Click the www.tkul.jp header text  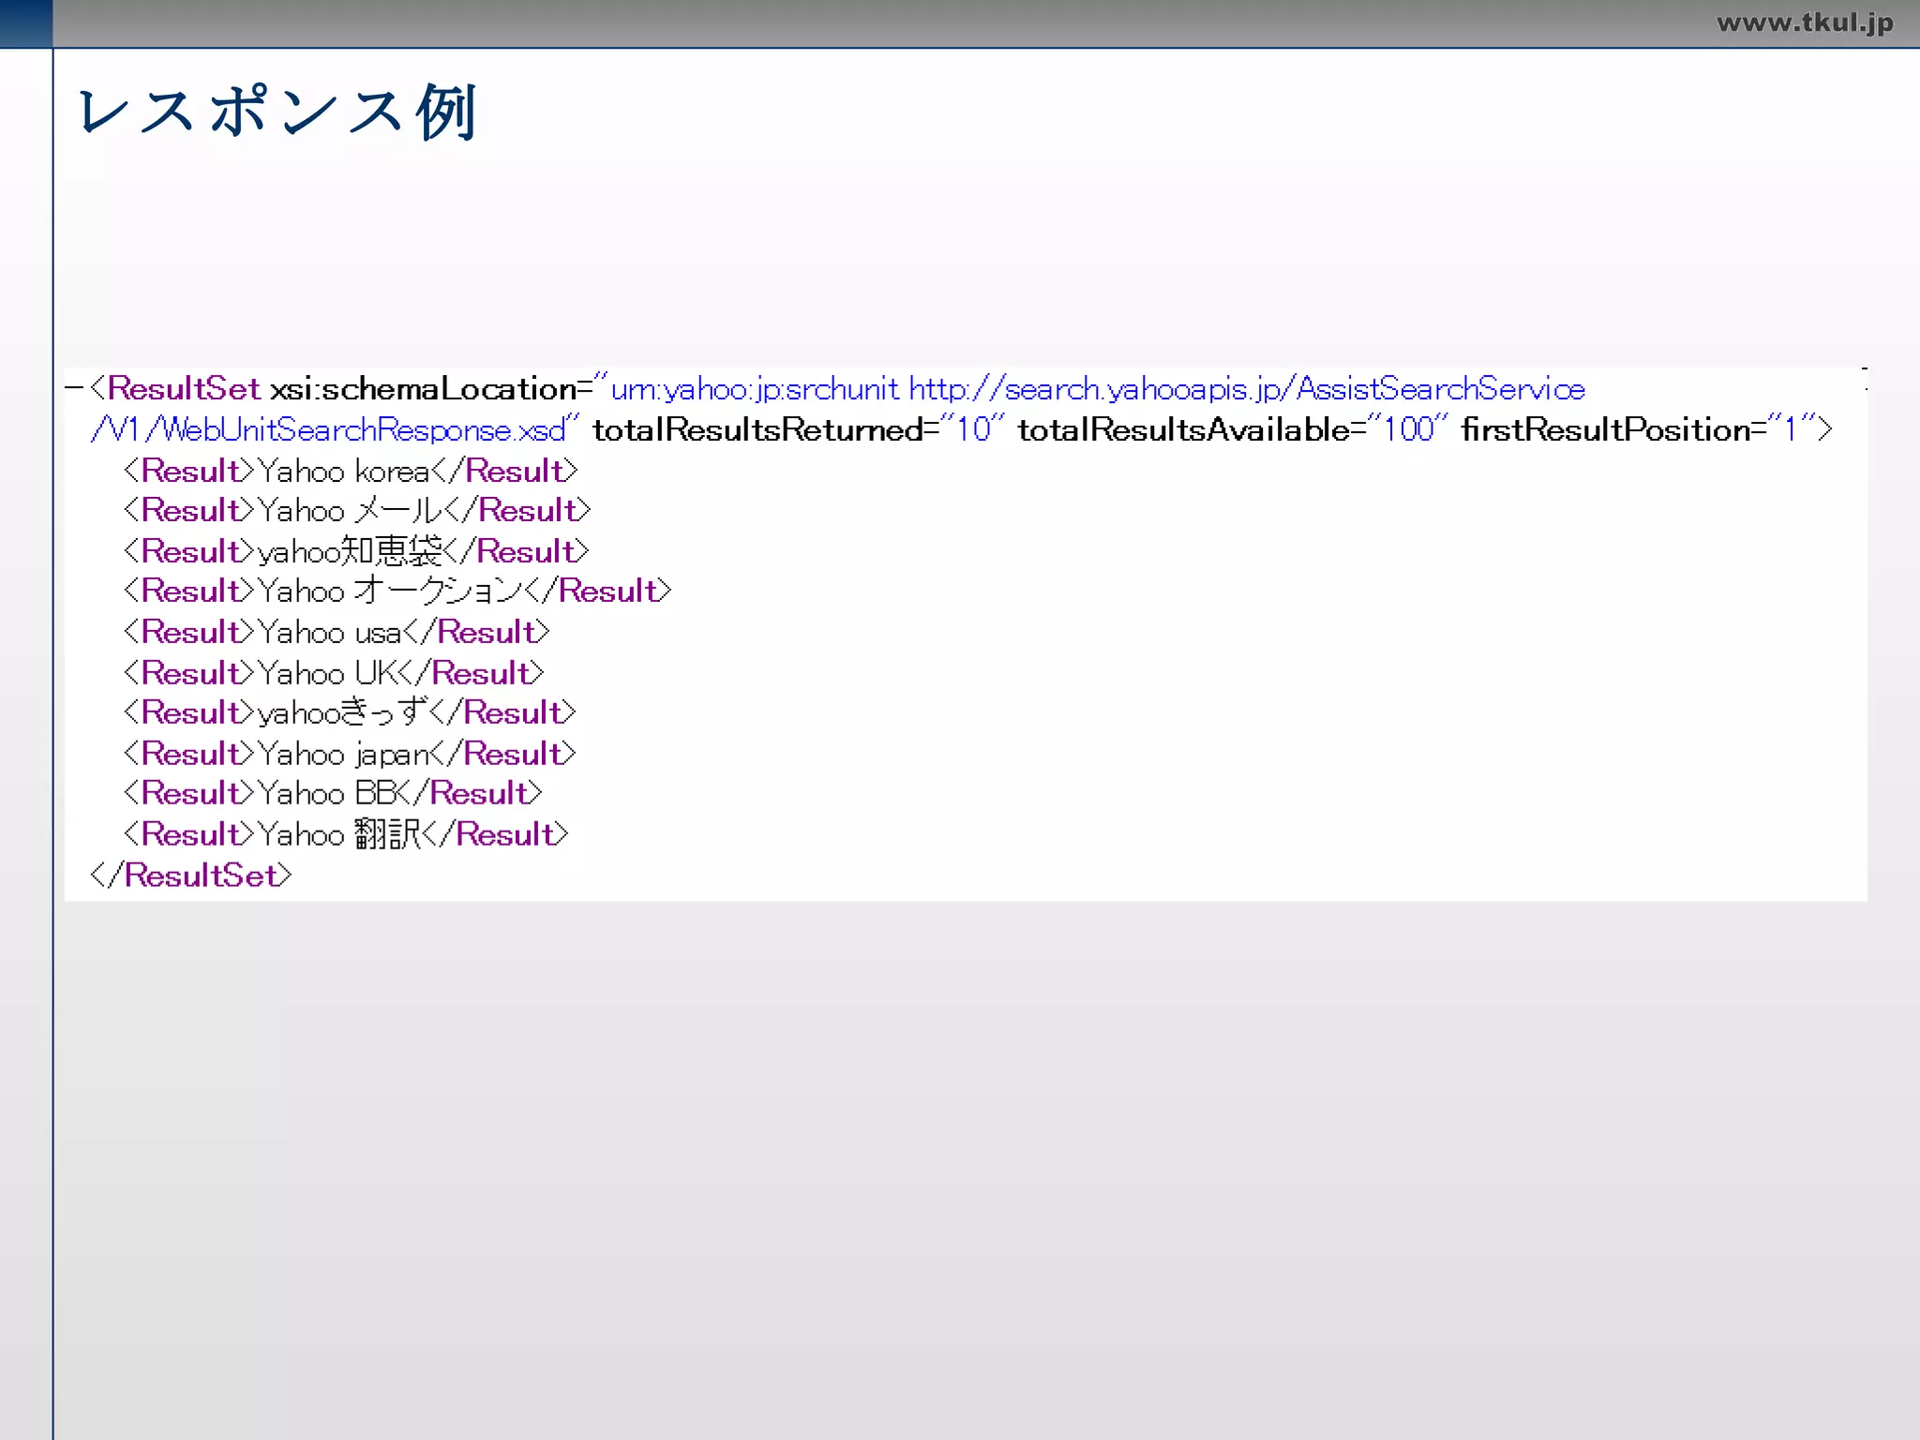point(1805,22)
